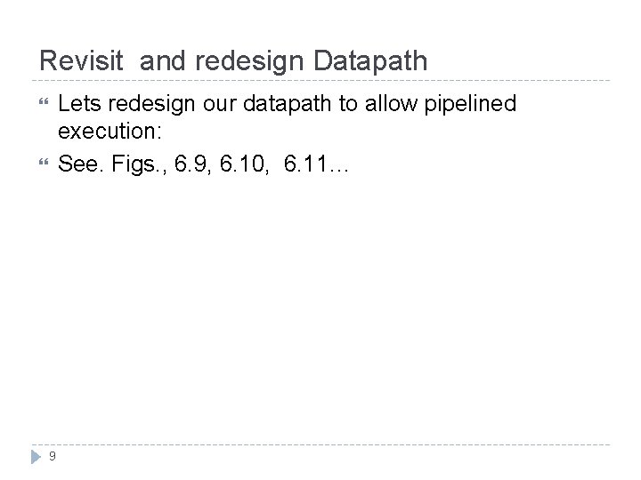Click the dashed line above slide number
This screenshot has width=641, height=480.
tap(320, 444)
